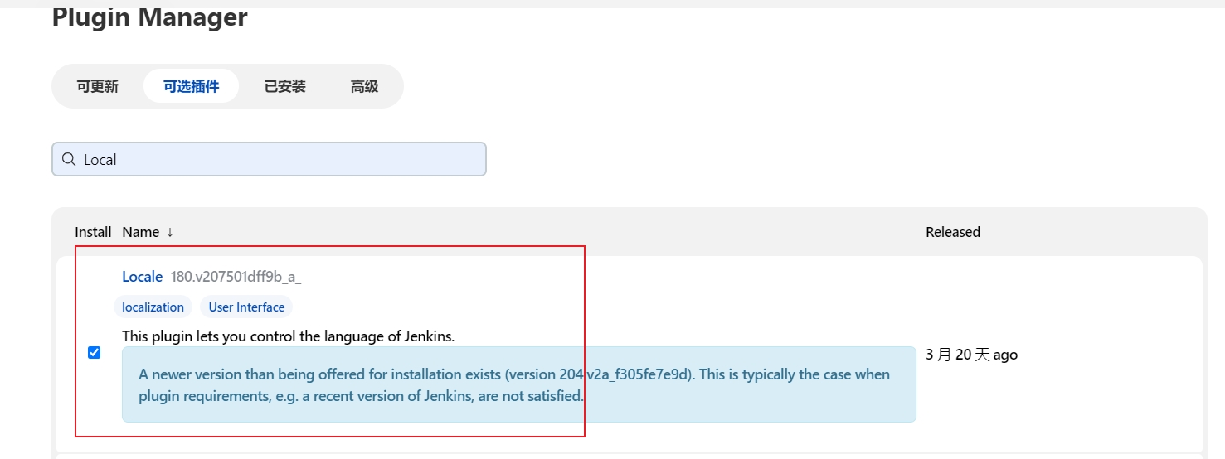
Task: Open the 已安装 tab
Action: [x=285, y=86]
